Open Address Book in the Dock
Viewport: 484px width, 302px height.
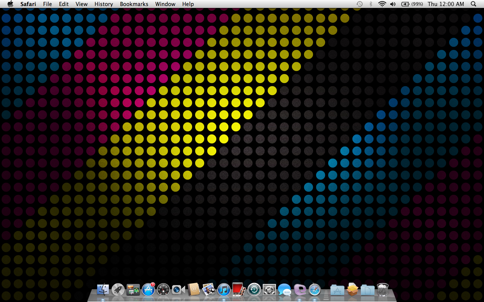point(194,290)
